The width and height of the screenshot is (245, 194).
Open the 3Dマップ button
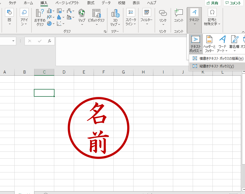115,17
